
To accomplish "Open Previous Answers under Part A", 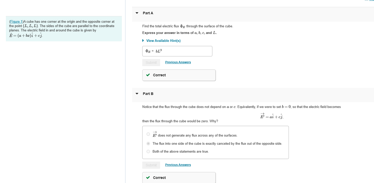I will pyautogui.click(x=178, y=62).
